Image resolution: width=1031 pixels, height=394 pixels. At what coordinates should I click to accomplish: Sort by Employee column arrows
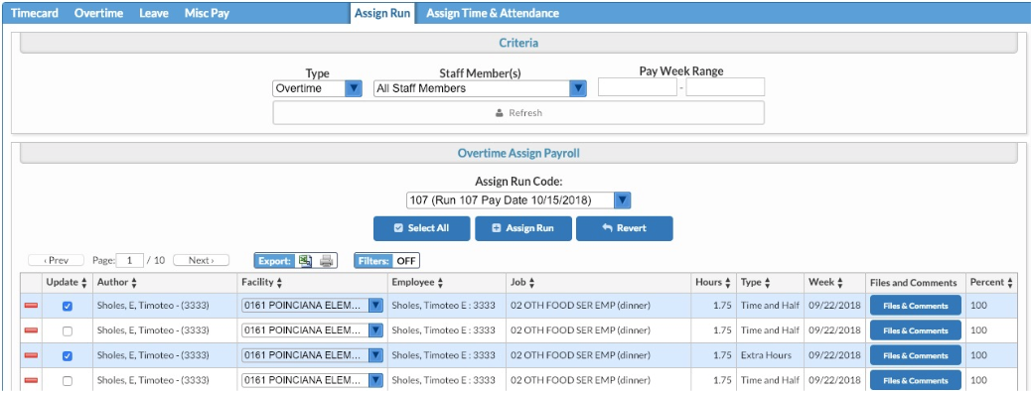coord(440,283)
